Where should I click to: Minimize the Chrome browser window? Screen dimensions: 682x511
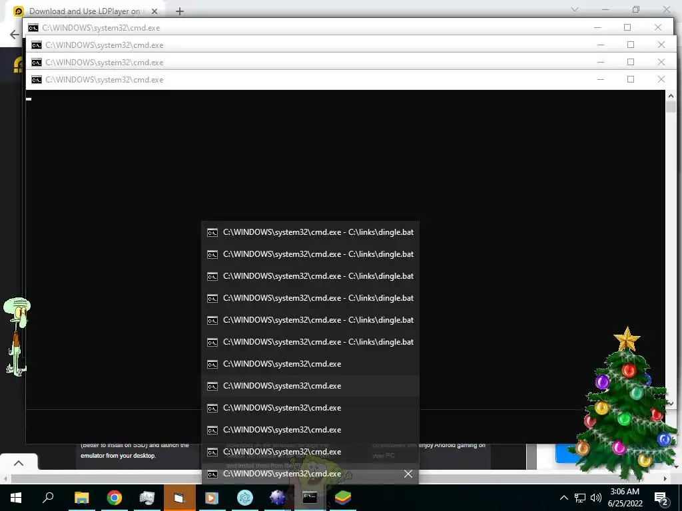click(605, 9)
